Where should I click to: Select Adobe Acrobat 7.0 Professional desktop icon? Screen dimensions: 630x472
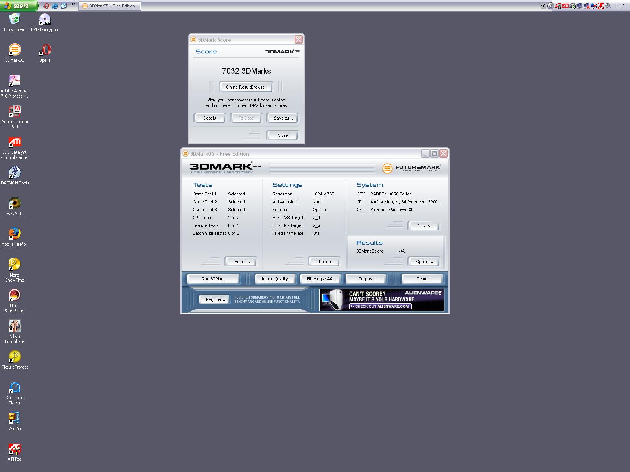(15, 86)
